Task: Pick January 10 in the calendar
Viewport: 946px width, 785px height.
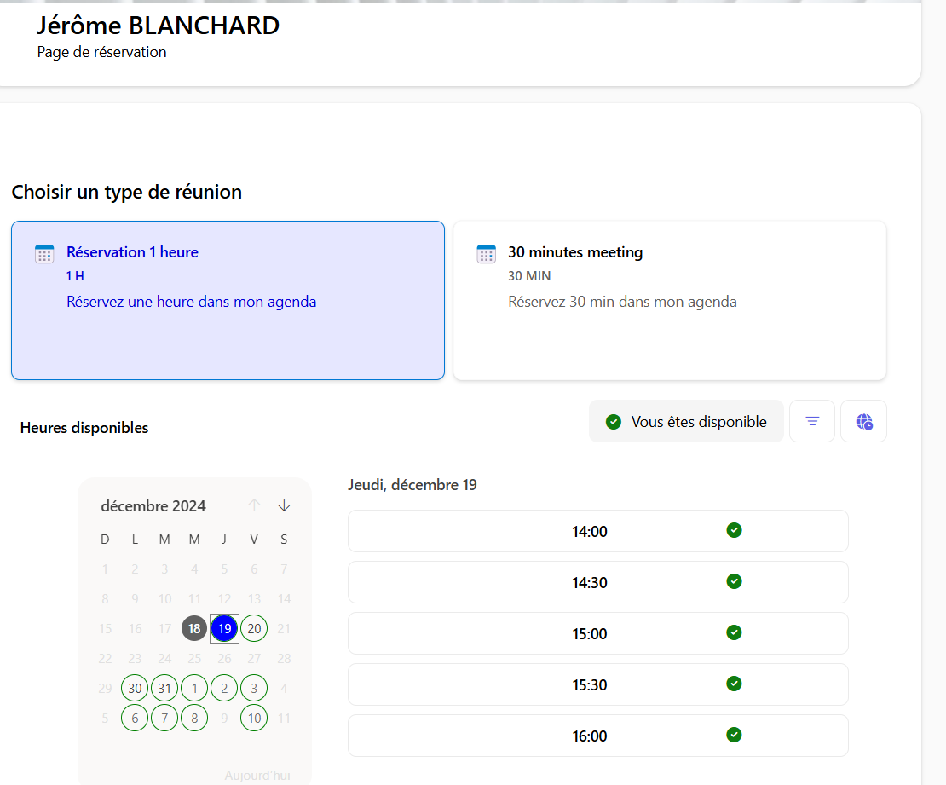Action: click(254, 718)
